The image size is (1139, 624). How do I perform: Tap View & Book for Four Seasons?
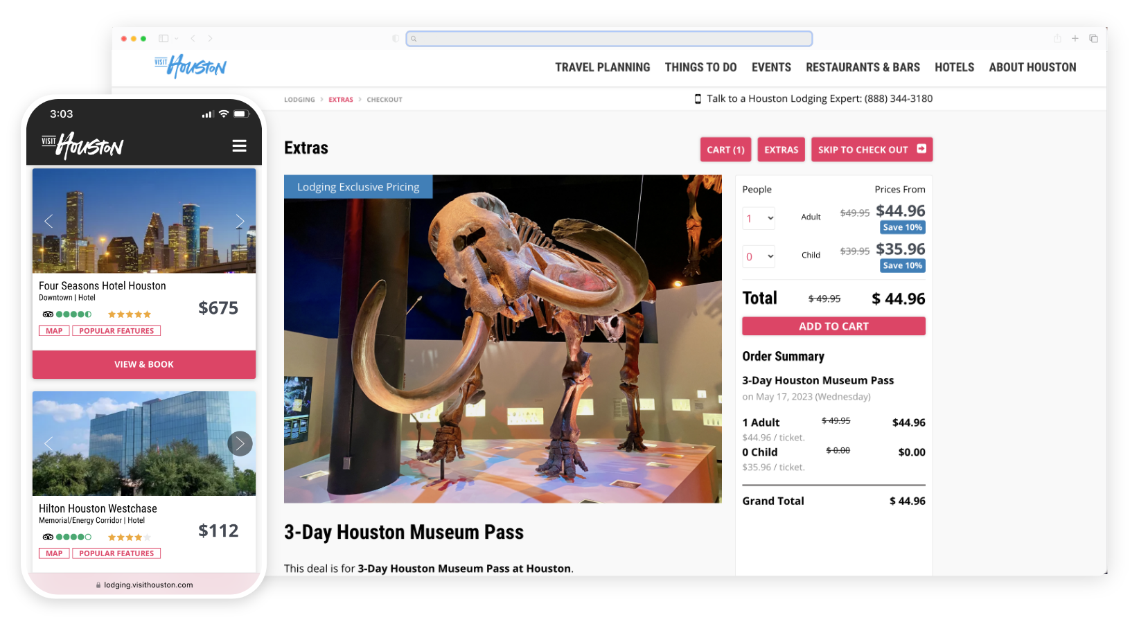144,364
